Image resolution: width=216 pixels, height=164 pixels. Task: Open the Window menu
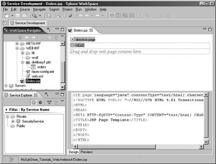click(91, 9)
